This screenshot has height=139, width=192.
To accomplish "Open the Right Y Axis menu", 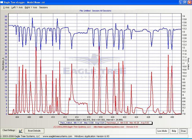I will click(31, 7).
